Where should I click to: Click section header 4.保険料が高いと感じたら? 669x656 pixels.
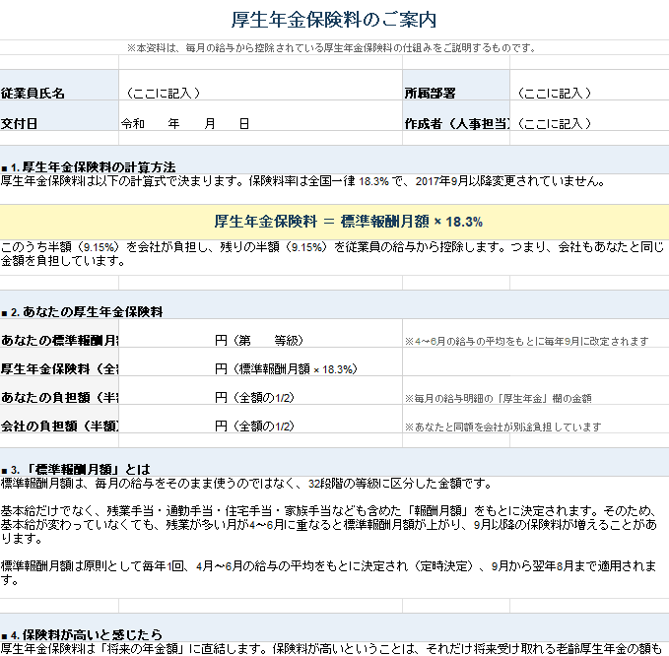click(x=83, y=633)
